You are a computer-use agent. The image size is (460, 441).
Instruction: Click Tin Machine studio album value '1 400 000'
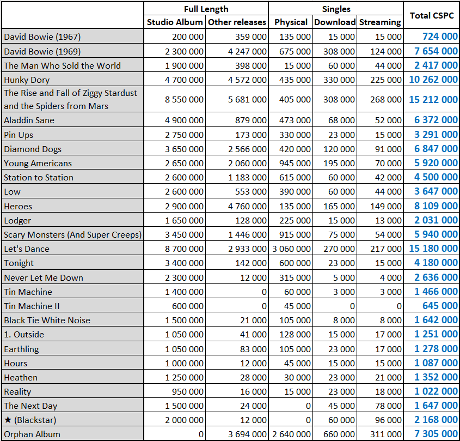184,292
